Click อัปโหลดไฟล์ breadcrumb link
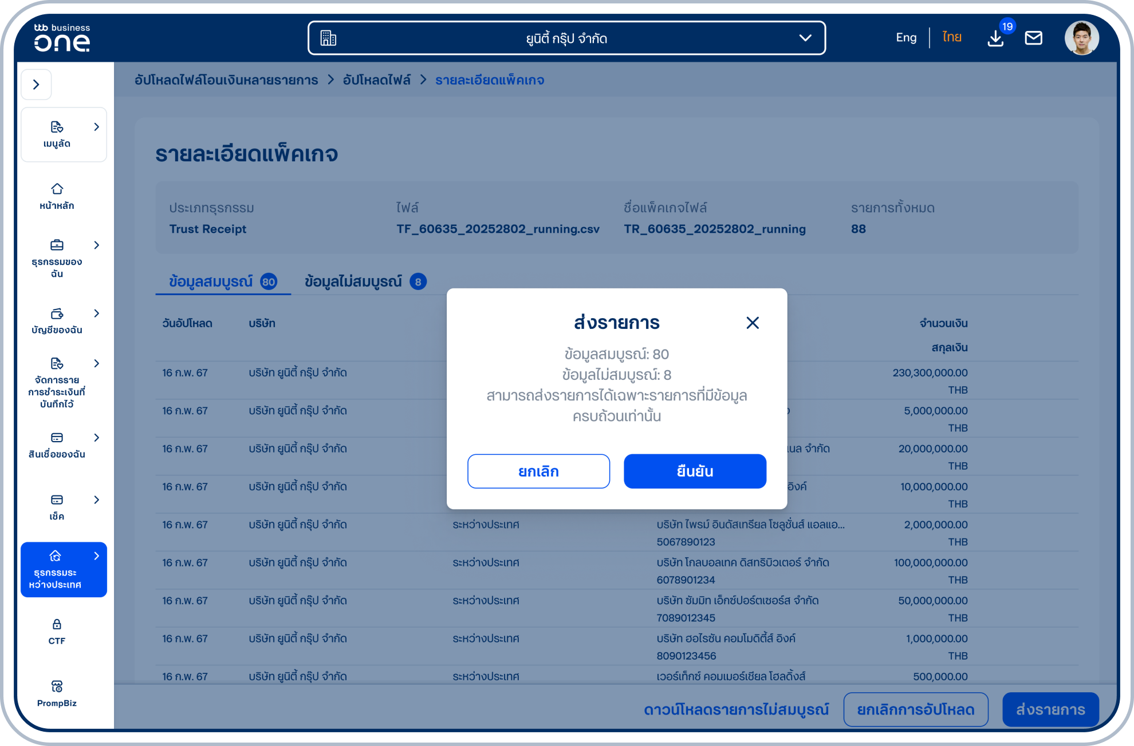 (376, 80)
